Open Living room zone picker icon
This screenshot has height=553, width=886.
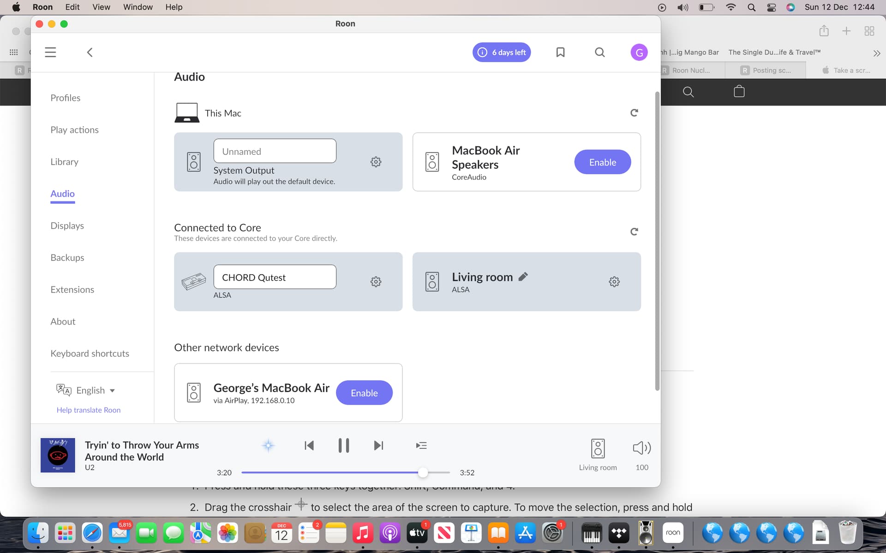point(598,448)
